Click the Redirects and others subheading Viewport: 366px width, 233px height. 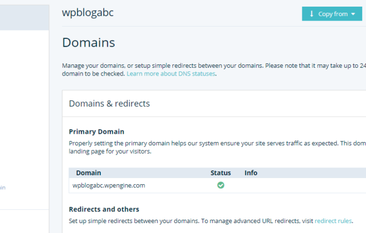[x=104, y=209]
